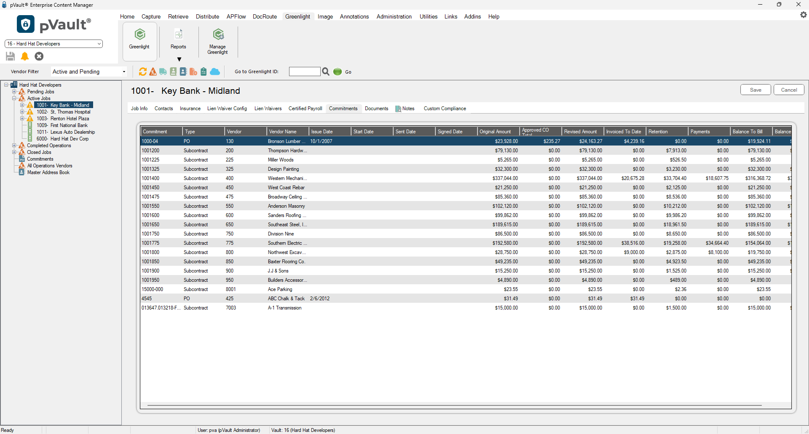Open the APFlow menu
This screenshot has height=434, width=809.
(236, 17)
